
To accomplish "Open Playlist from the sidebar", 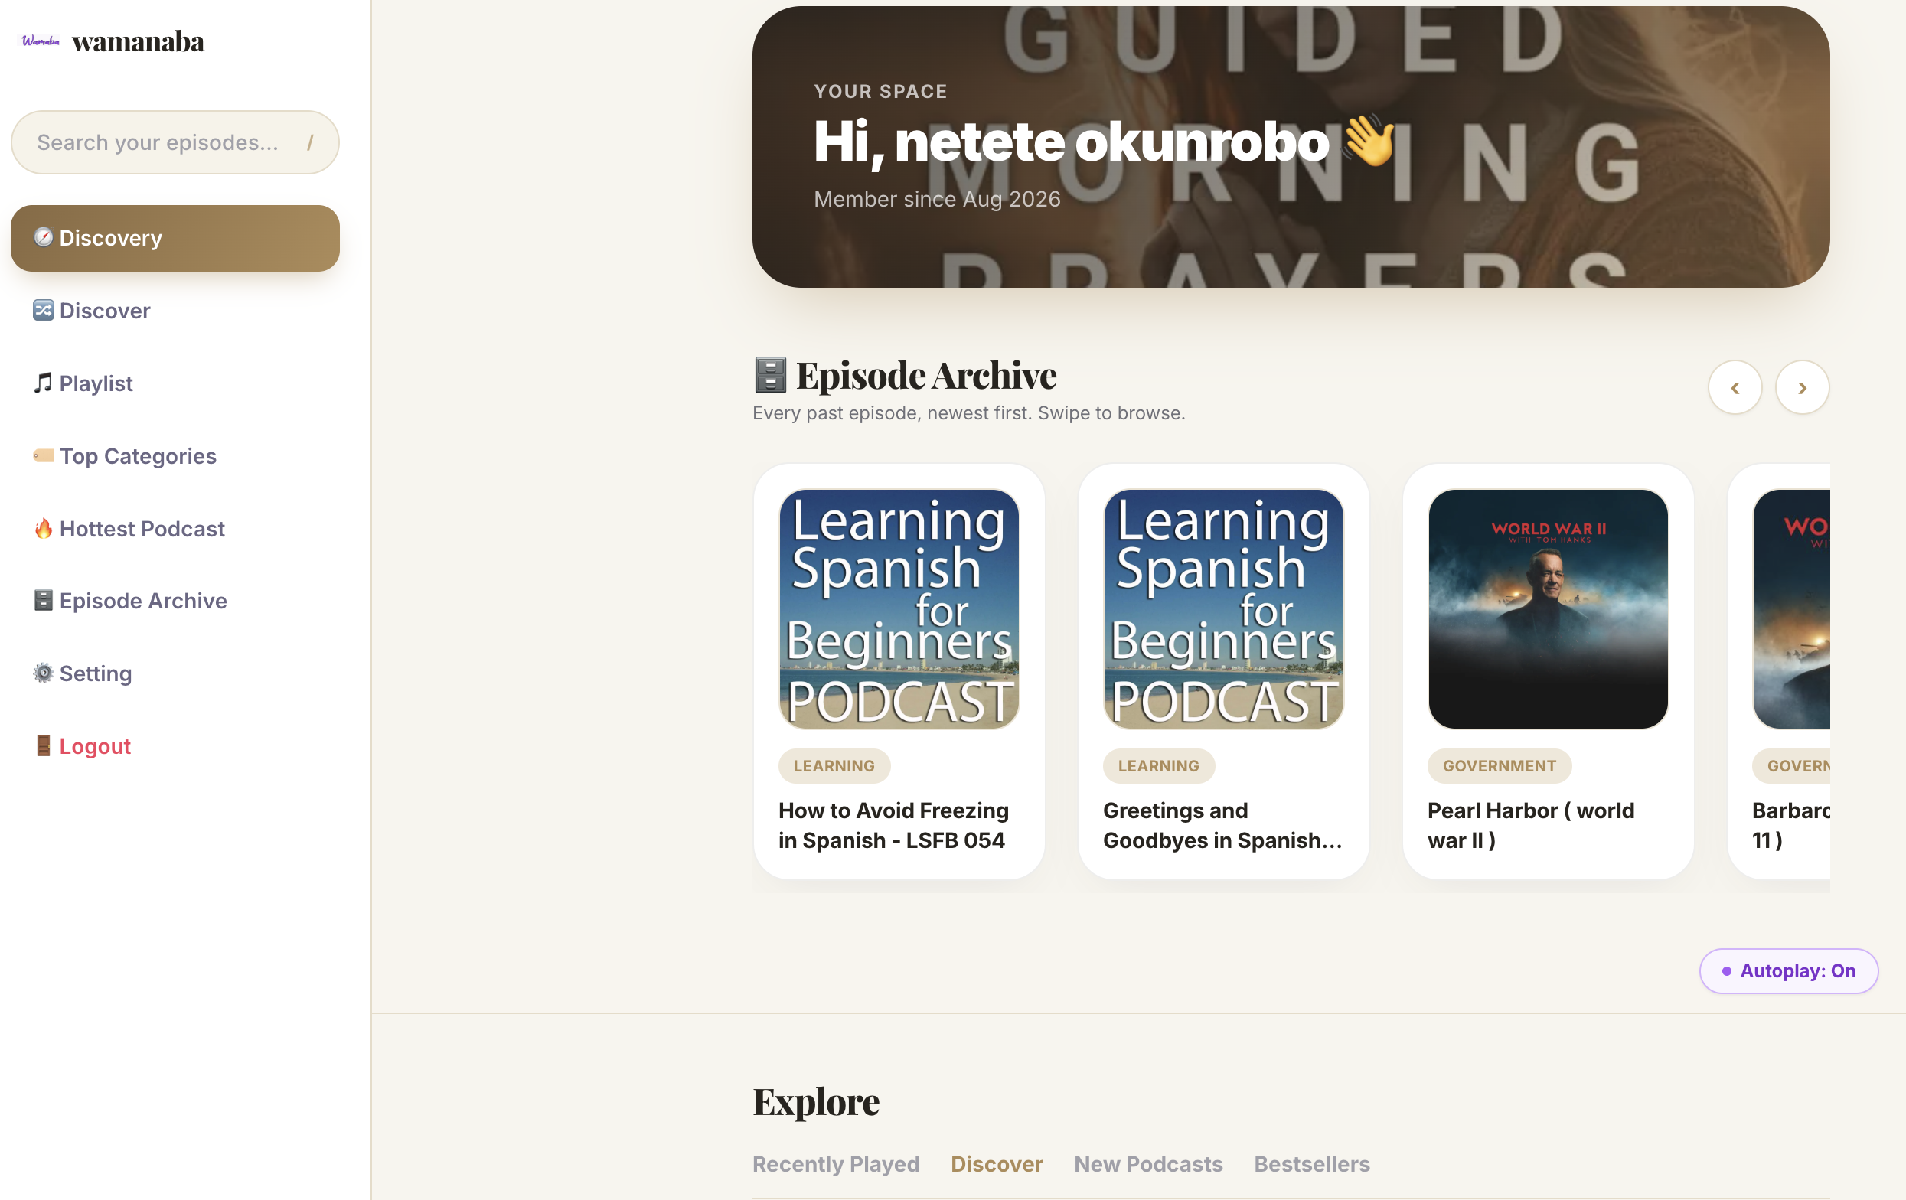I will click(175, 383).
